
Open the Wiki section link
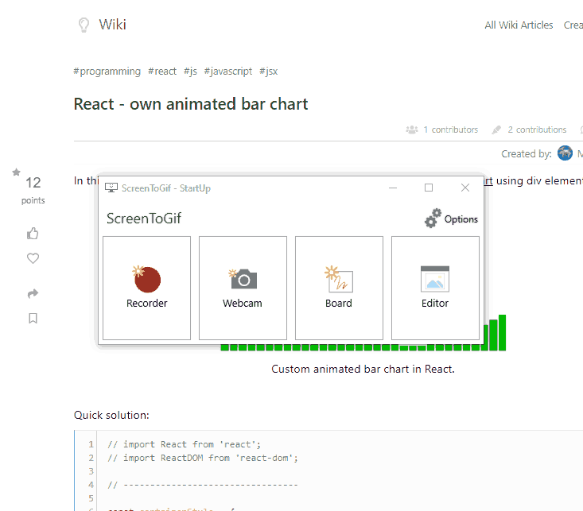coord(112,25)
